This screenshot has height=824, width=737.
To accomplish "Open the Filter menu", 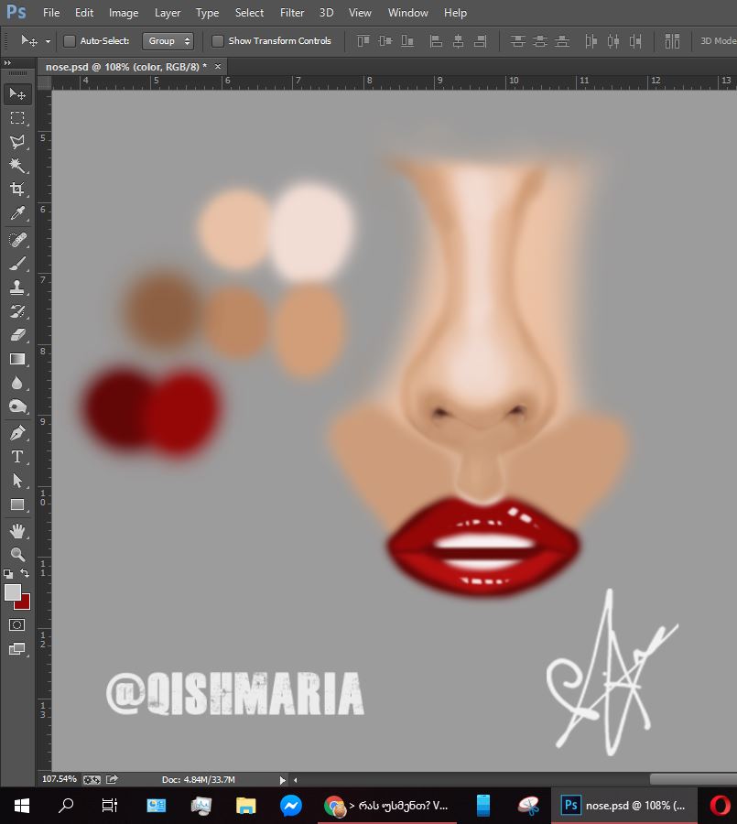I will (292, 13).
